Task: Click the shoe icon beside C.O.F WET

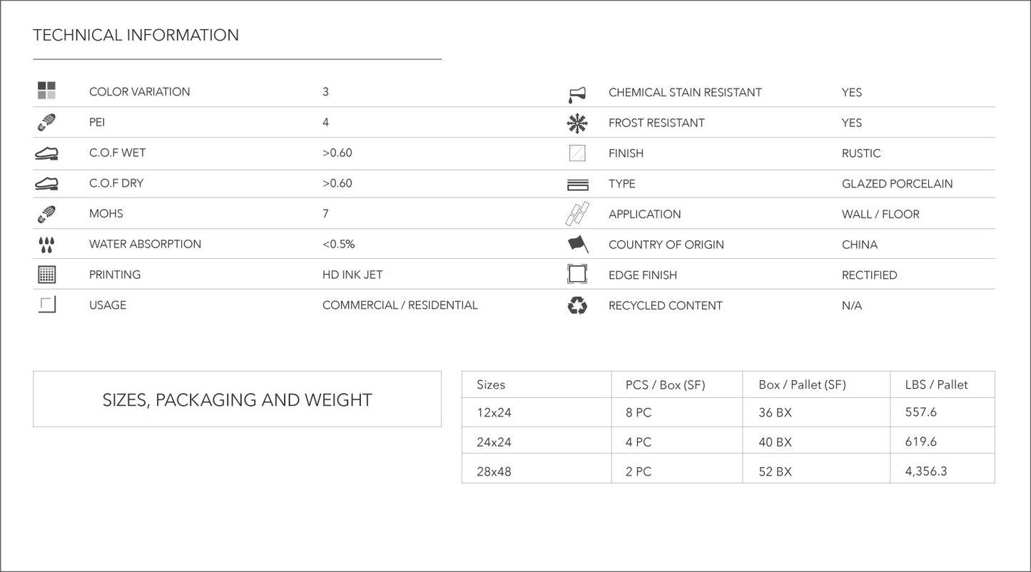Action: pos(46,153)
